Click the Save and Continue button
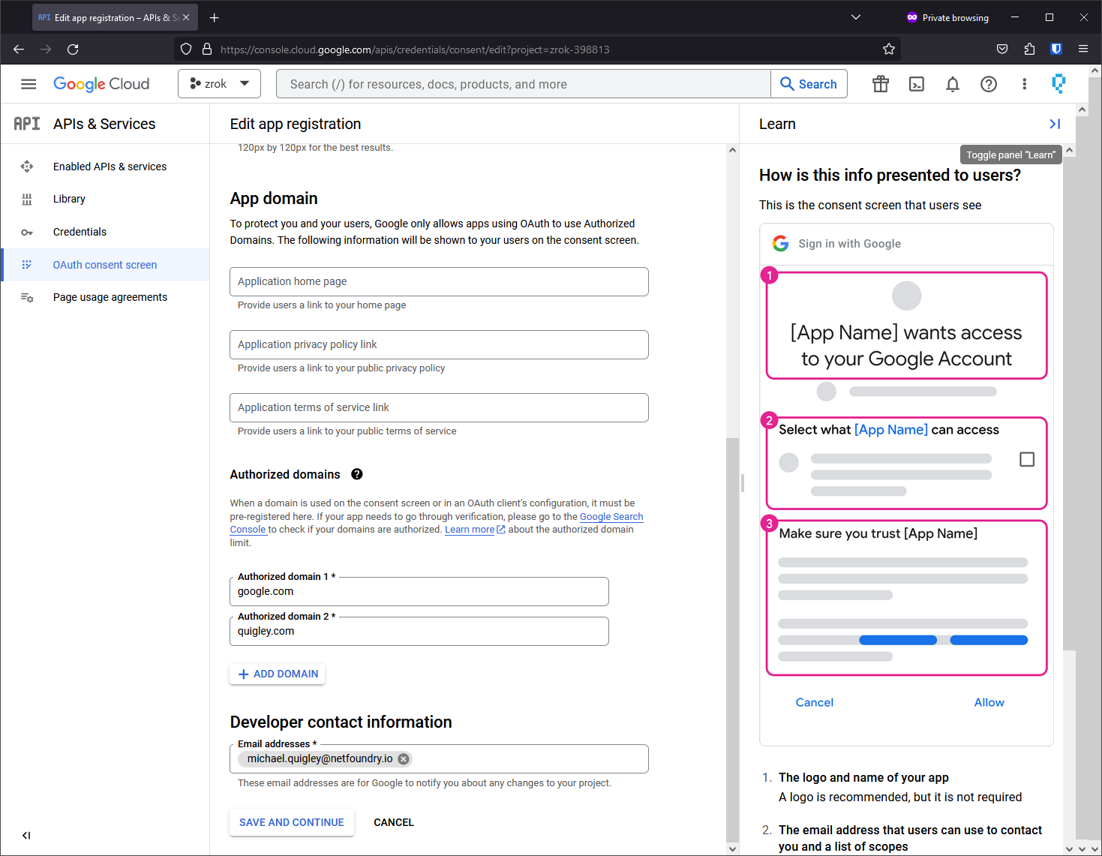 291,822
